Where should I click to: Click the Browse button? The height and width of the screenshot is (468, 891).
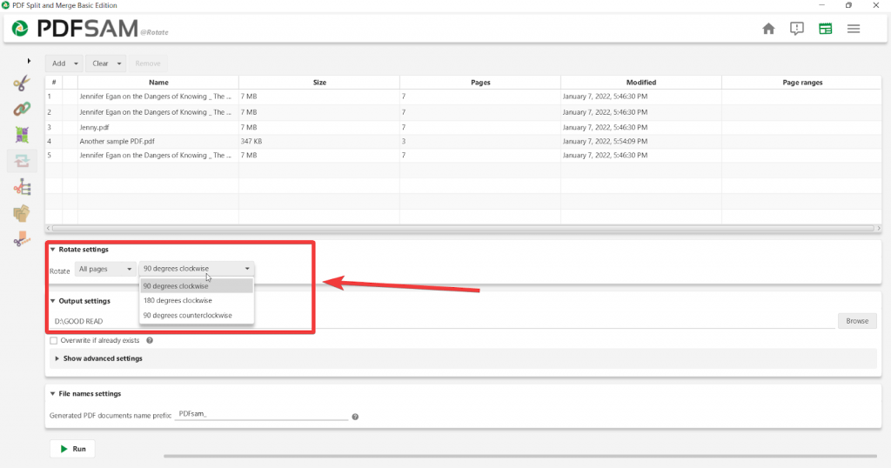click(857, 321)
